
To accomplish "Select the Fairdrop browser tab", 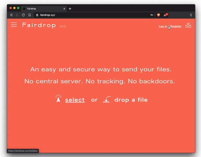I will point(44,9).
